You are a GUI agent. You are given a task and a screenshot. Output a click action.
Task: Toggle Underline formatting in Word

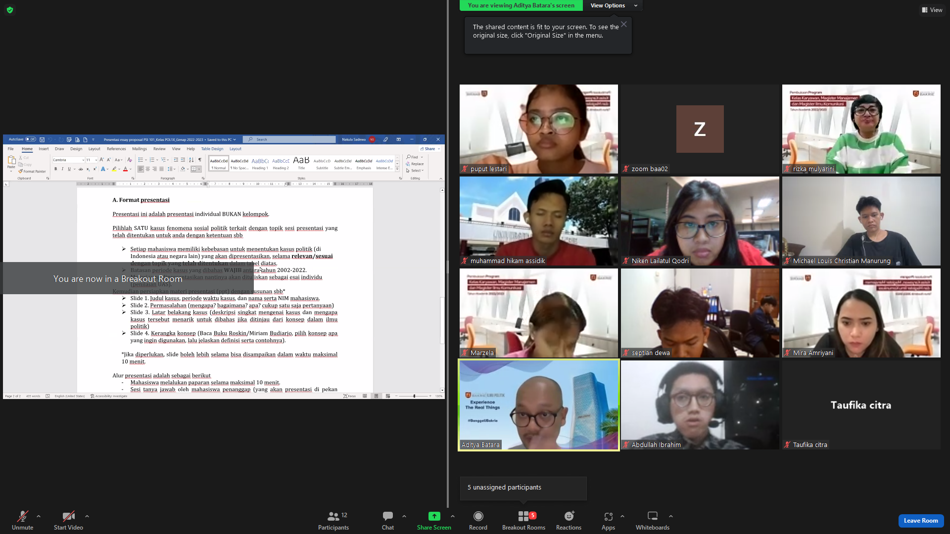pos(69,169)
